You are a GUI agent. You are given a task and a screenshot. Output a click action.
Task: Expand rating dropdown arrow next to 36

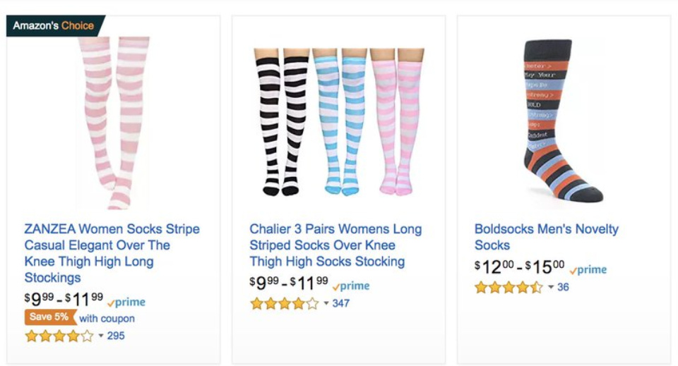(551, 288)
